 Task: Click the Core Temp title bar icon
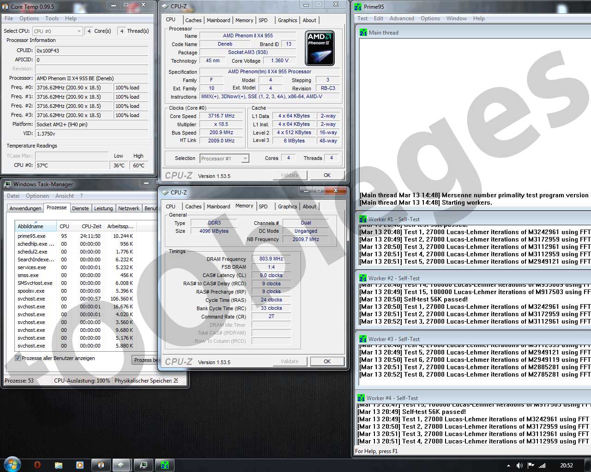point(6,6)
